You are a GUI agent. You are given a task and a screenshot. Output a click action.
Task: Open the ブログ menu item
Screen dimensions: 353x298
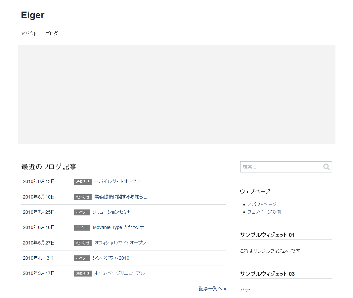tap(52, 33)
